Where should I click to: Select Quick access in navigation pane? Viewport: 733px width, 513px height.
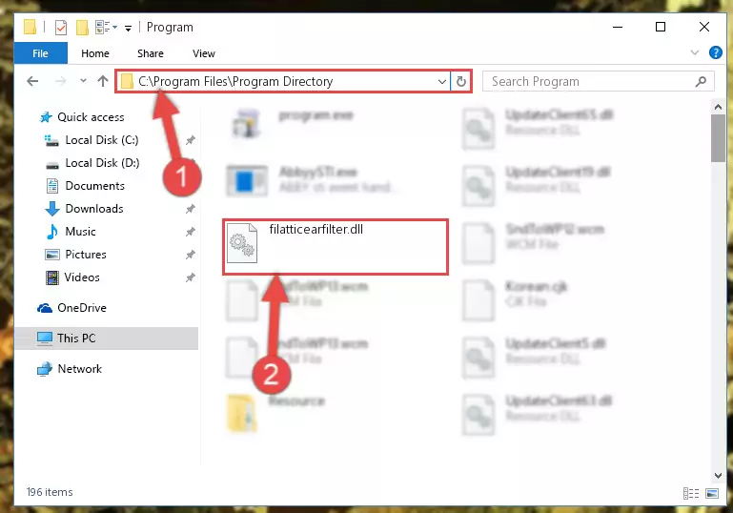click(x=91, y=117)
